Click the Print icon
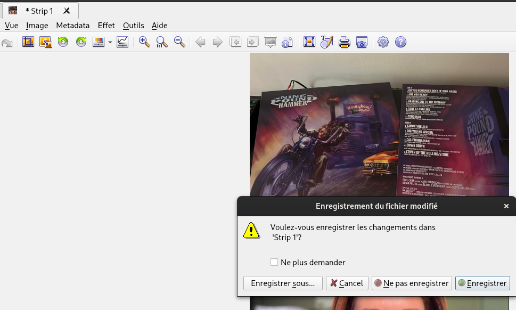Screen dimensions: 516x310 pyautogui.click(x=344, y=42)
